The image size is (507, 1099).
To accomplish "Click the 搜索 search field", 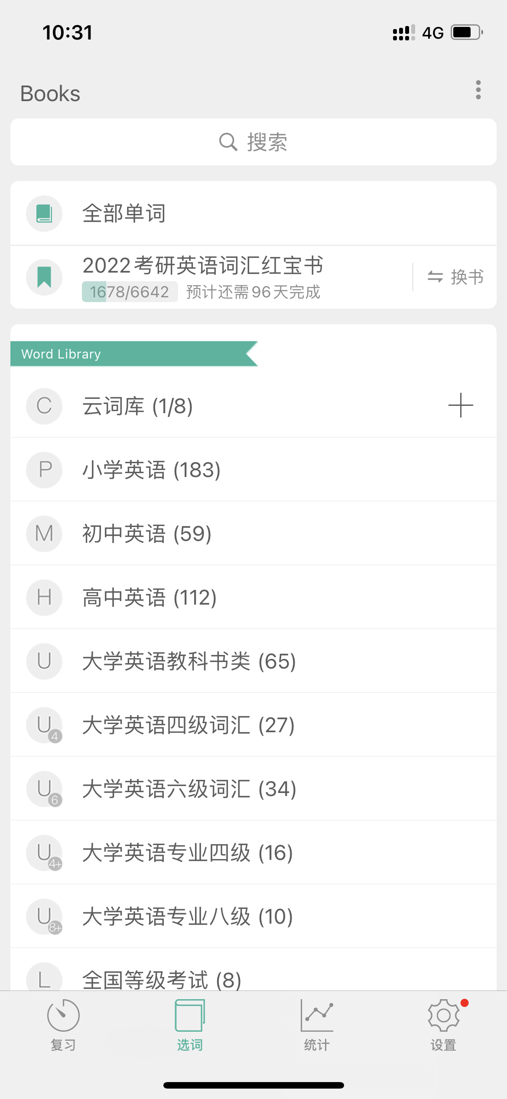I will point(253,142).
